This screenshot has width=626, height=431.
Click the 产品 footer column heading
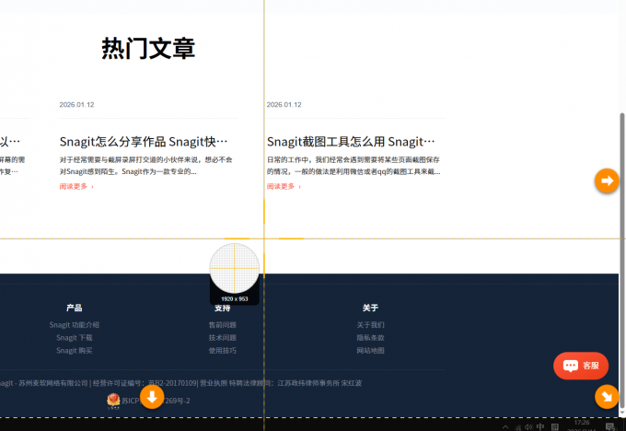[x=75, y=308]
